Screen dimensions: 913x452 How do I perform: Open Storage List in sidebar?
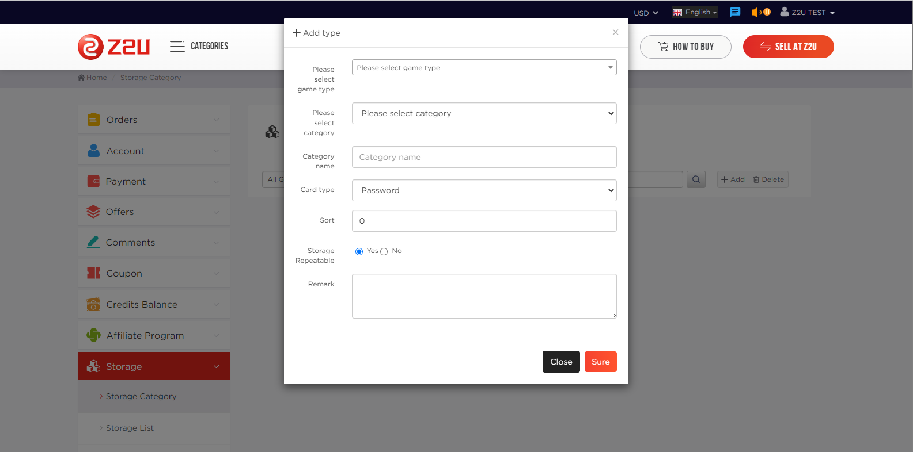tap(130, 428)
